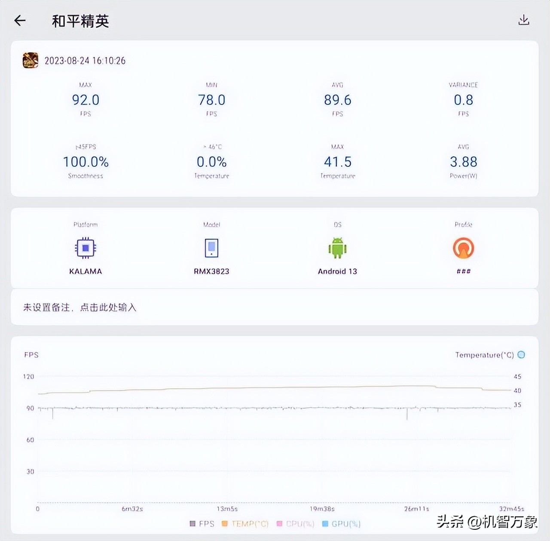
Task: Toggle the TEMP(°C) curve visibility
Action: click(245, 524)
